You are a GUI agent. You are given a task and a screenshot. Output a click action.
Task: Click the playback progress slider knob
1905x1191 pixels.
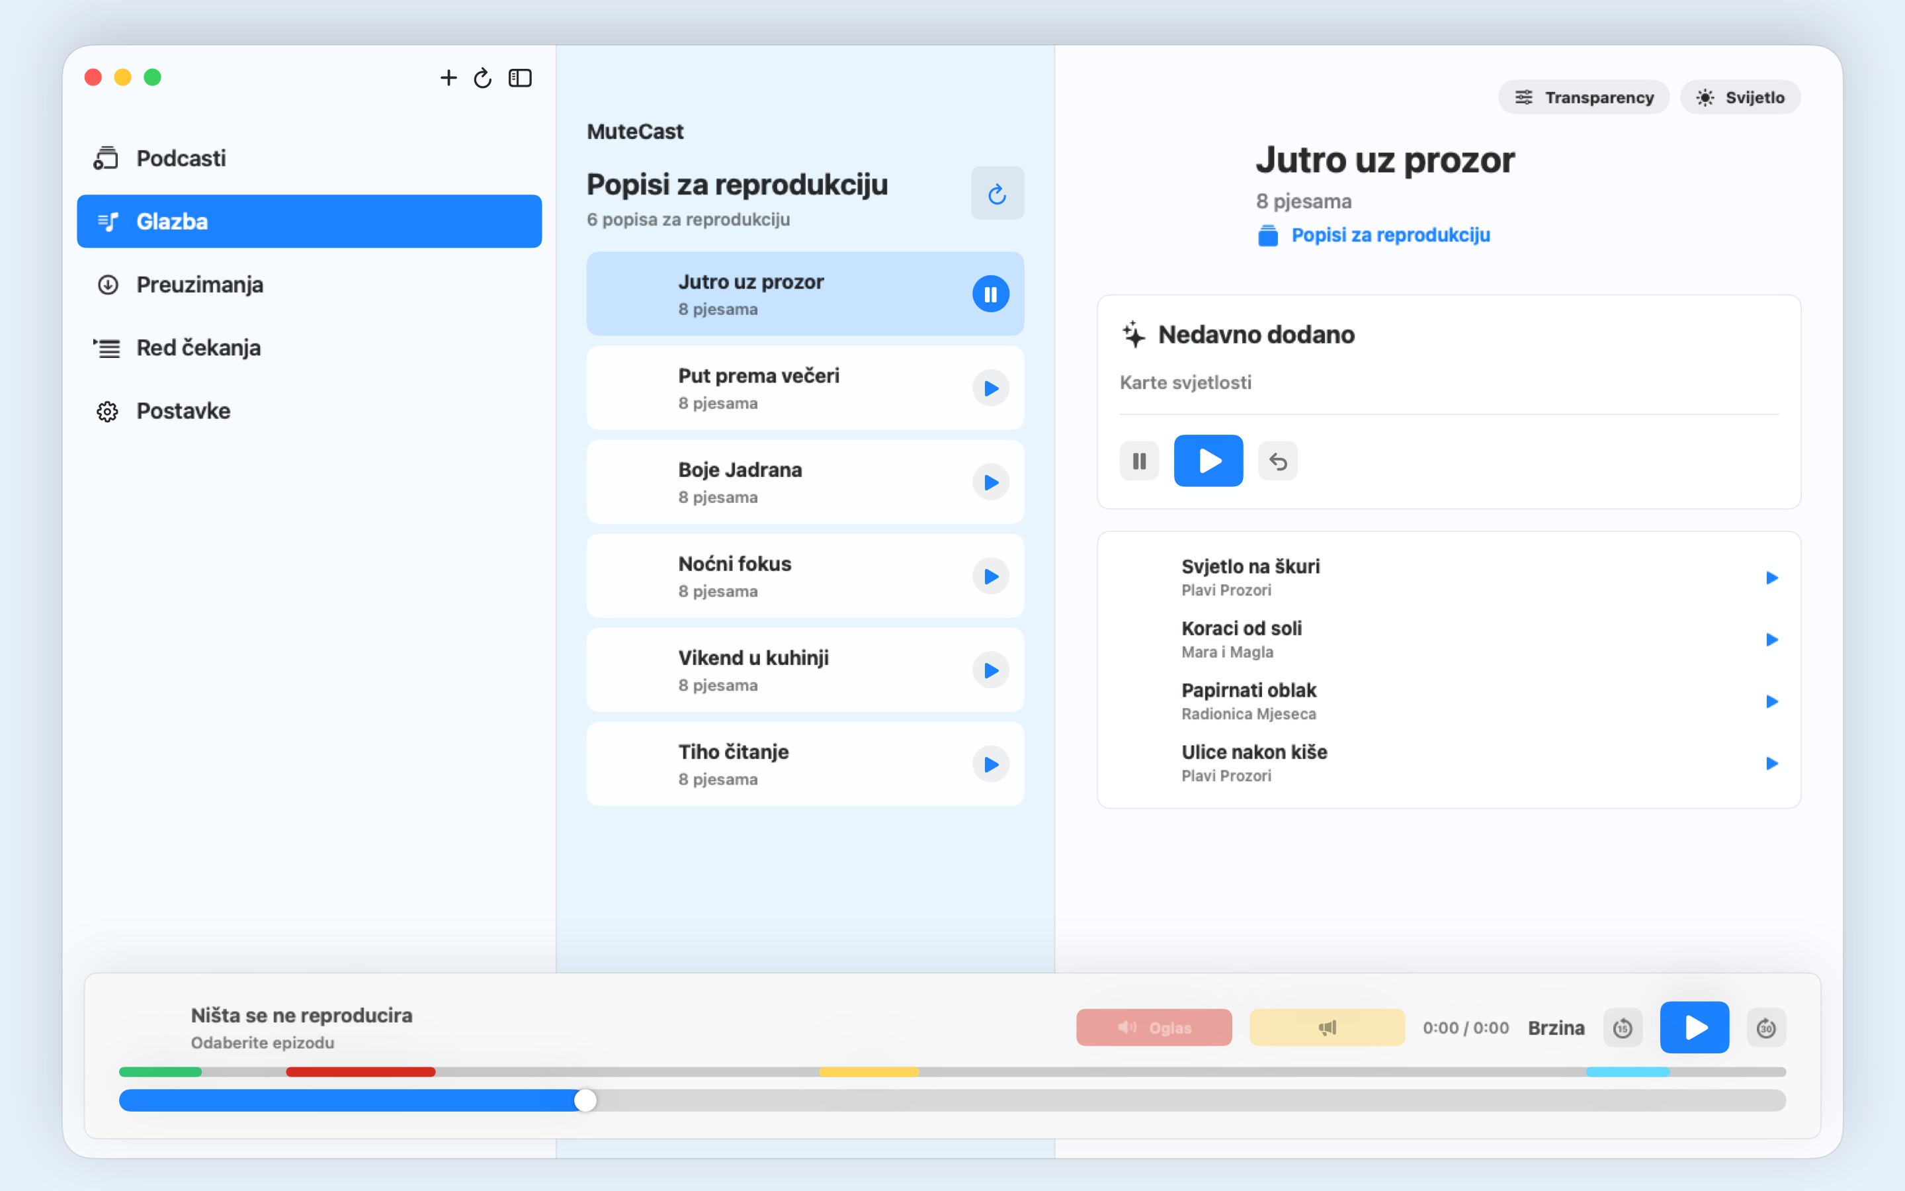point(585,1100)
